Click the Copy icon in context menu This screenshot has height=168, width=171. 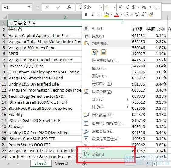click(x=86, y=36)
